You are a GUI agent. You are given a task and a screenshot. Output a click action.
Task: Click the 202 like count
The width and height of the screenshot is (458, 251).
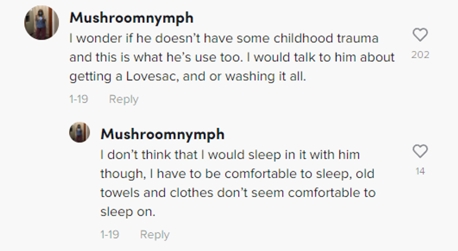click(x=420, y=55)
